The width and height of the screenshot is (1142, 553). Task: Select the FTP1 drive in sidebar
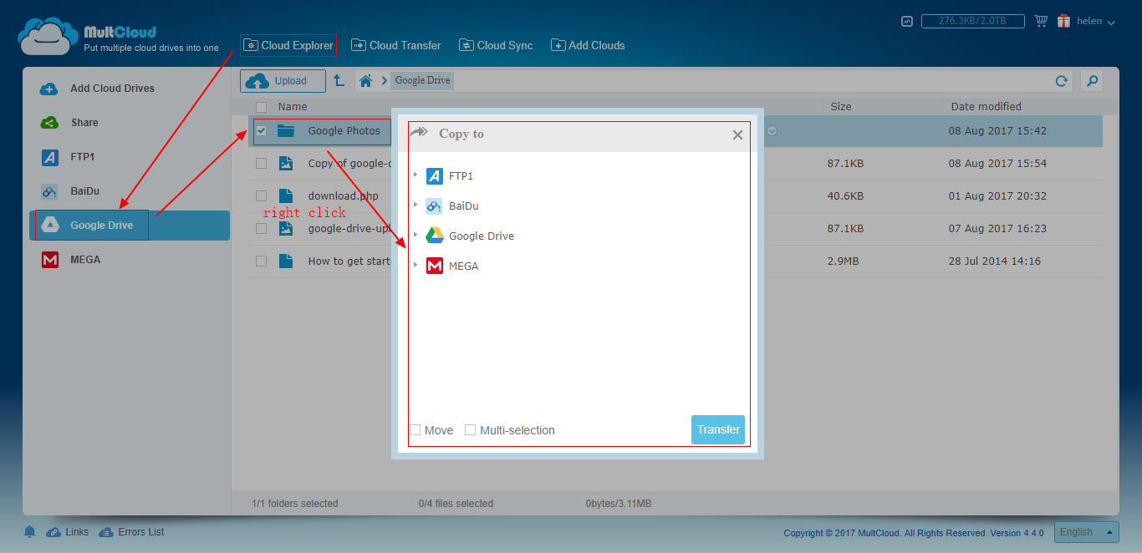tap(84, 157)
